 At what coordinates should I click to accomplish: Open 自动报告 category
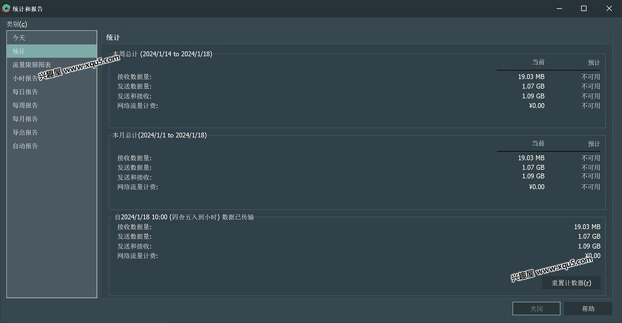[25, 146]
